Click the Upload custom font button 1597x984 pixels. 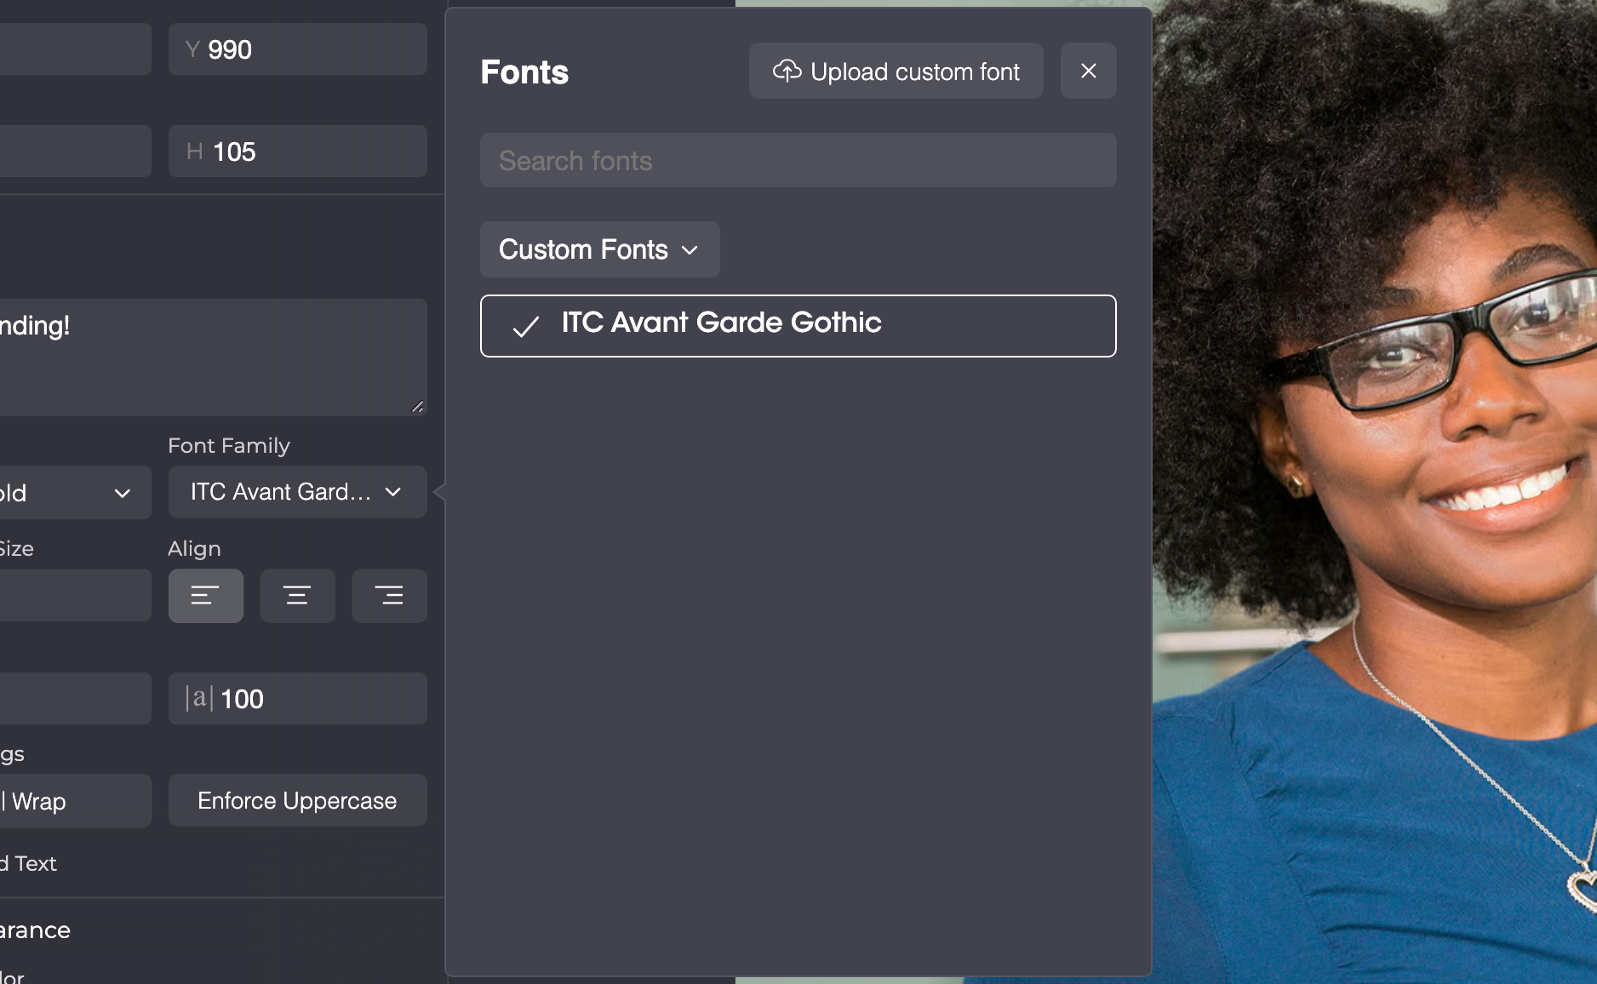point(896,72)
